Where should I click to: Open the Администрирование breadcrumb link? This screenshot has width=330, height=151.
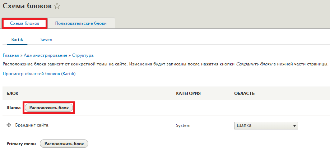pos(46,56)
